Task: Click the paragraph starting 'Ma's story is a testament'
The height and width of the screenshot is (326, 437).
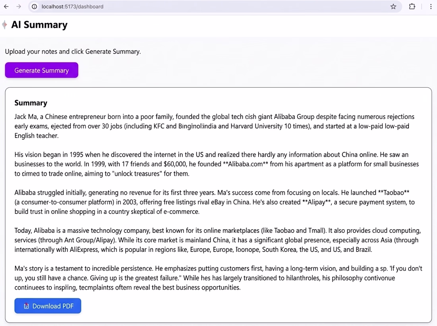Action: pyautogui.click(x=218, y=278)
